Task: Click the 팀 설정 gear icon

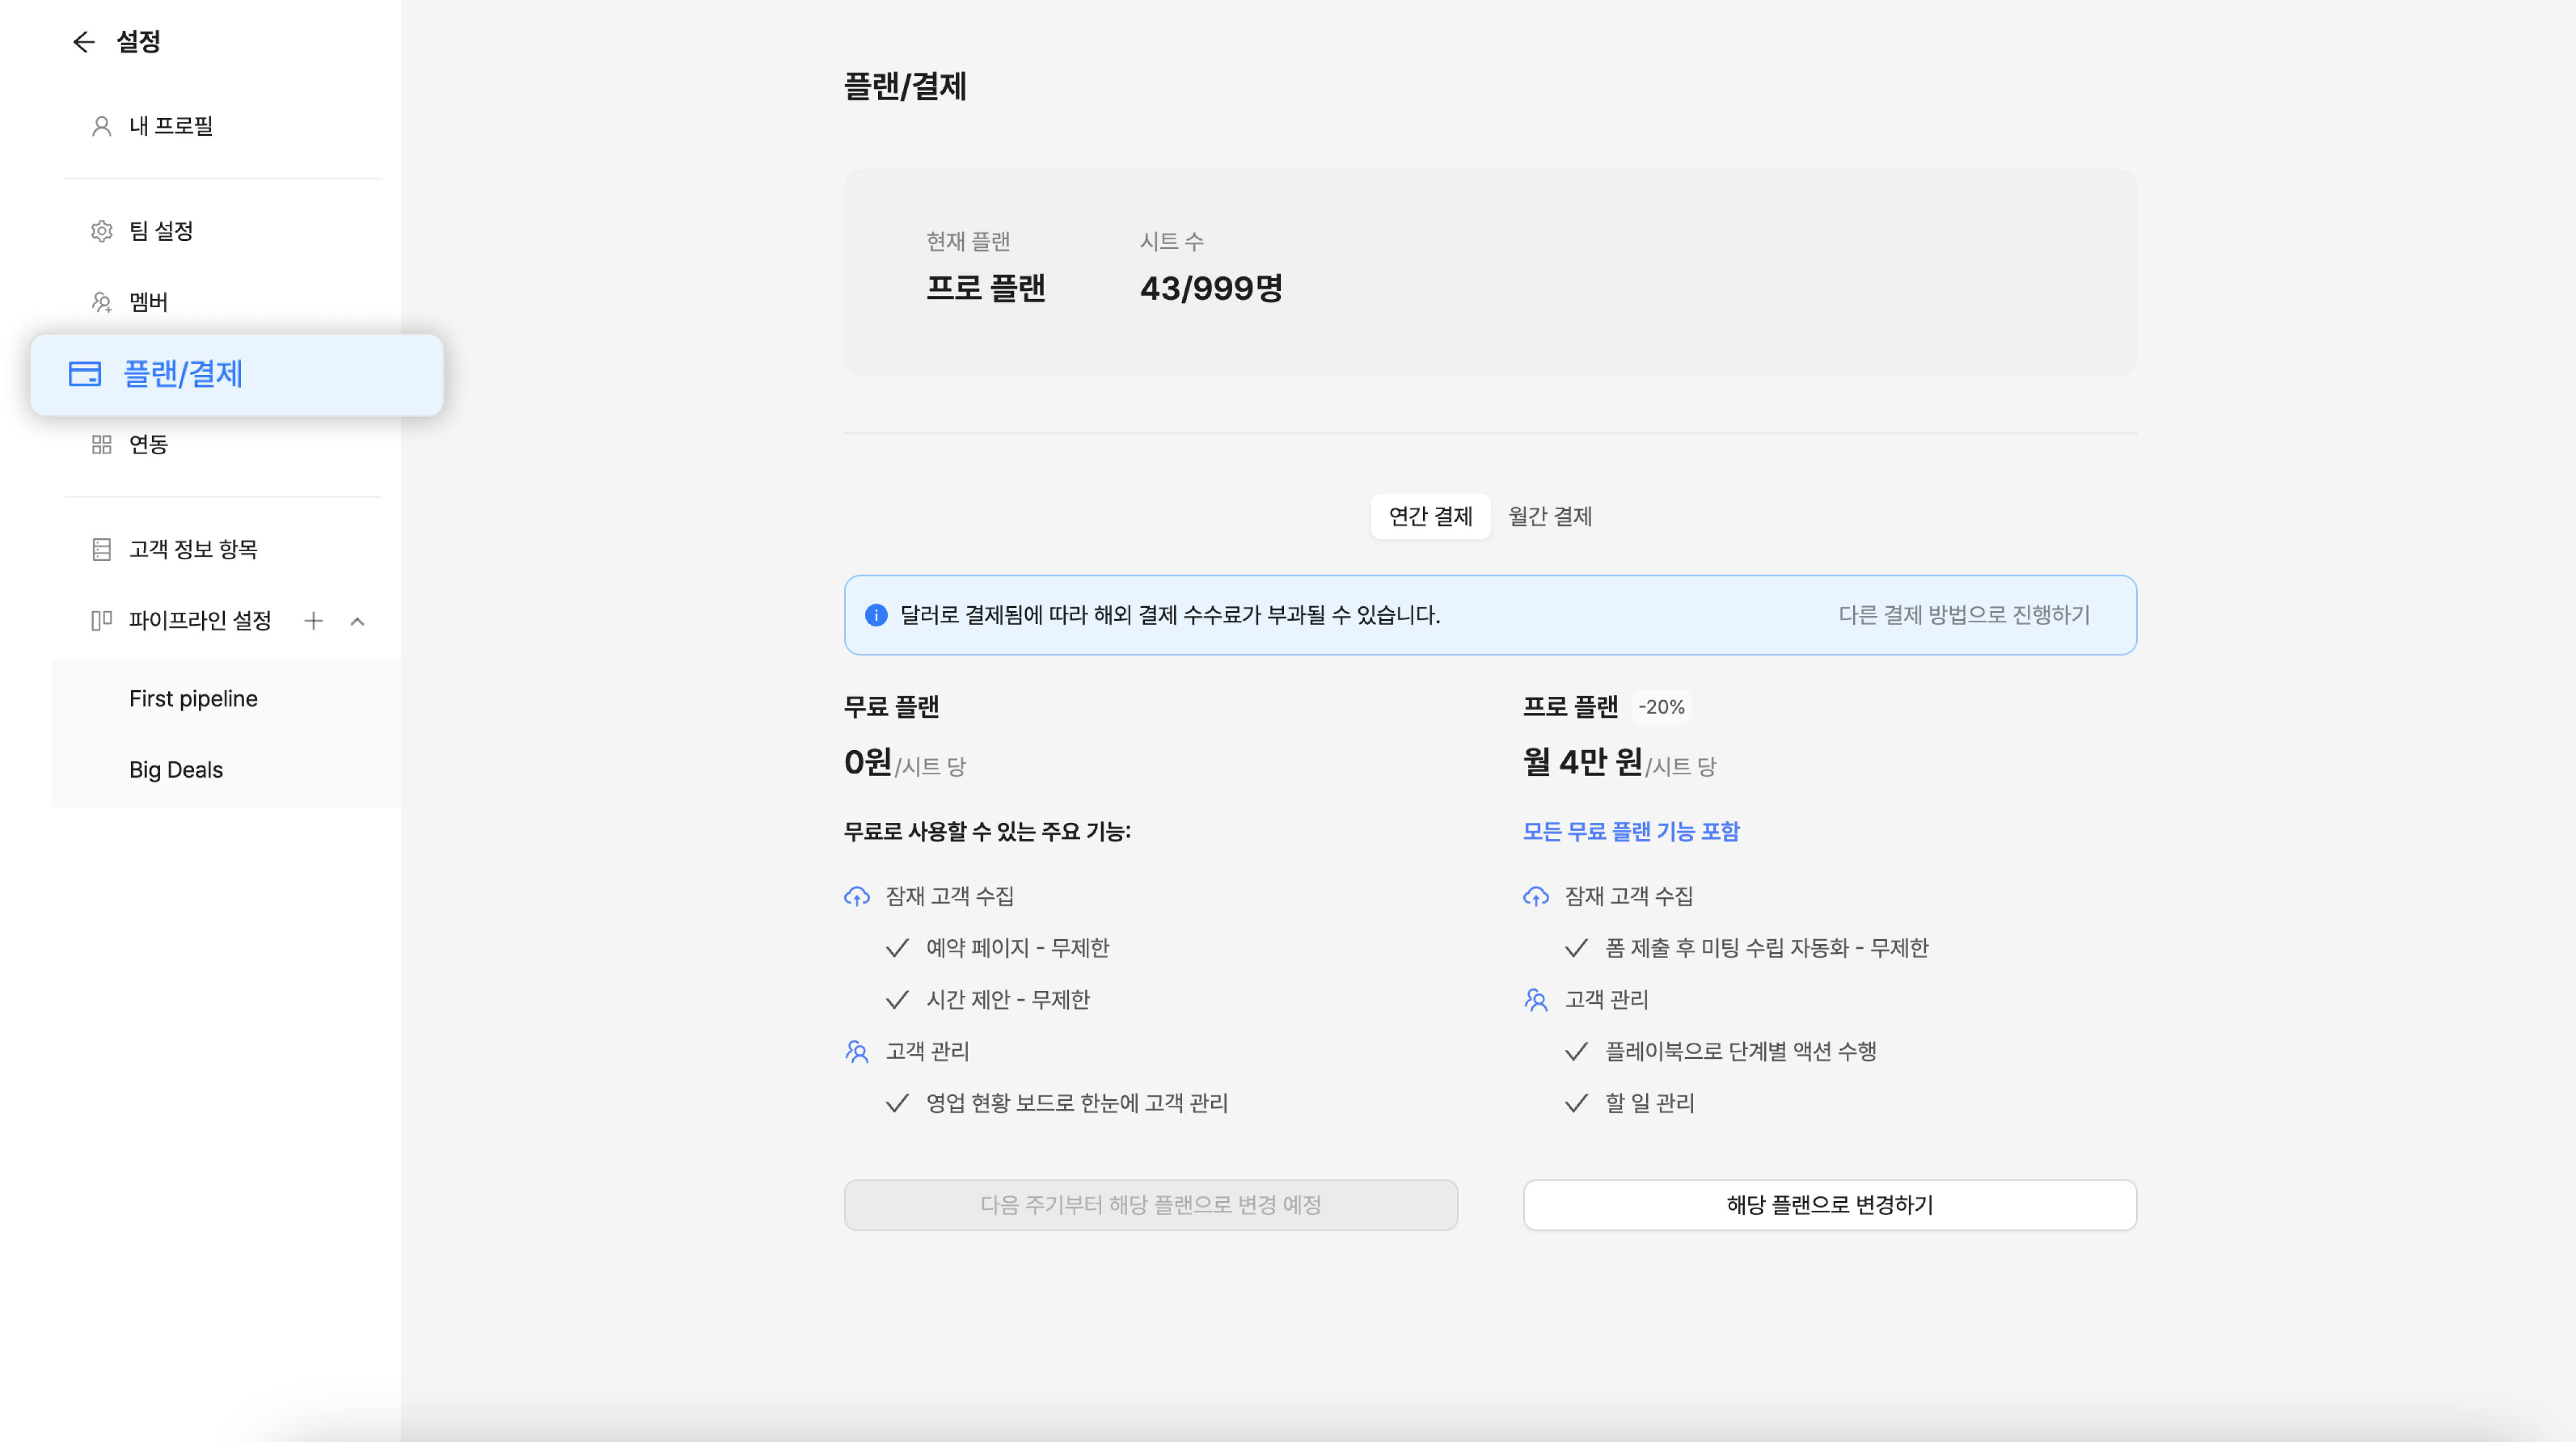Action: click(x=101, y=231)
